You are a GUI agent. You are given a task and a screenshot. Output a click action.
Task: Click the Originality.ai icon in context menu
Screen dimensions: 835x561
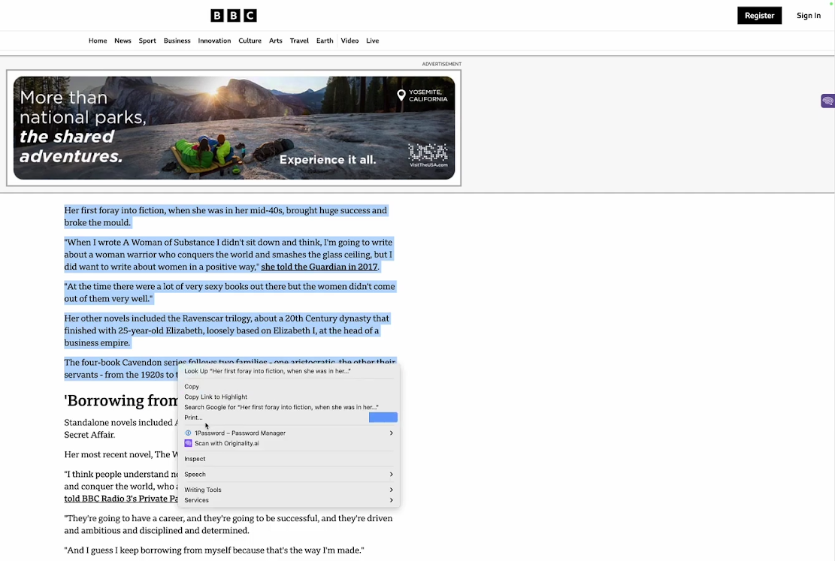pos(188,443)
